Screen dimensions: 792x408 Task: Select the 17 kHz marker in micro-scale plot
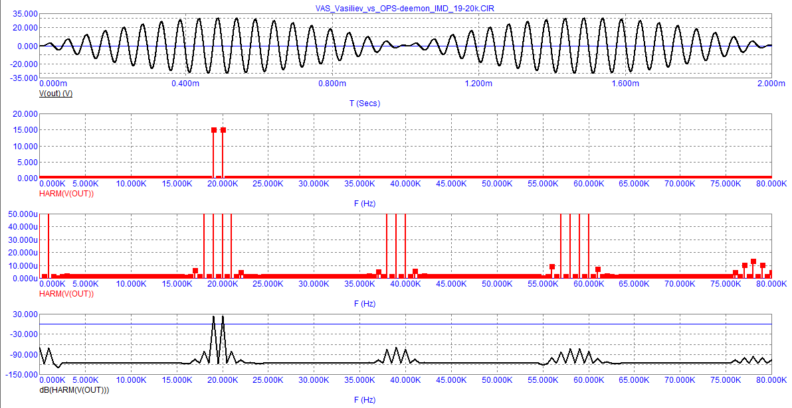point(195,271)
